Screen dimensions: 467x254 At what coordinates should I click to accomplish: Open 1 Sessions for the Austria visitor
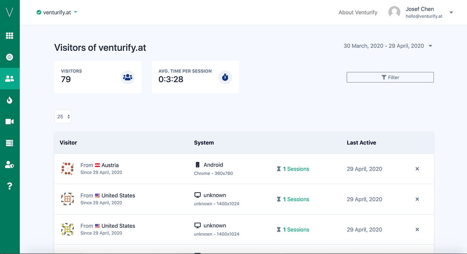293,169
